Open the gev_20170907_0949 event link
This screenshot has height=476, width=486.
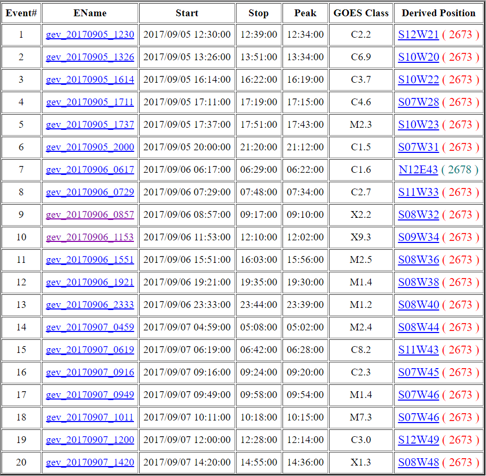click(90, 394)
